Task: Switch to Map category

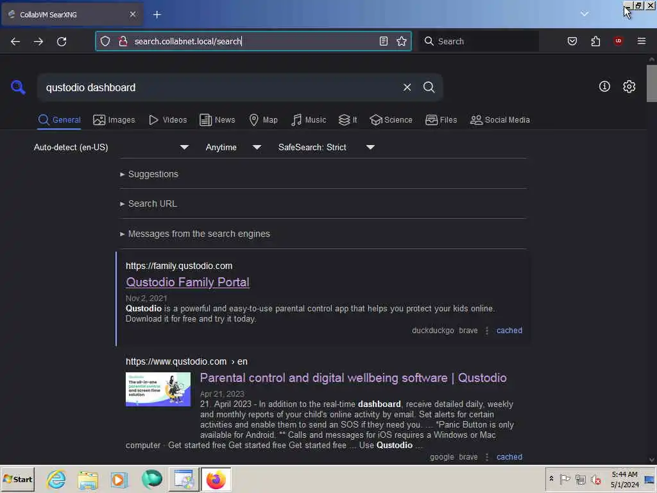Action: (264, 120)
